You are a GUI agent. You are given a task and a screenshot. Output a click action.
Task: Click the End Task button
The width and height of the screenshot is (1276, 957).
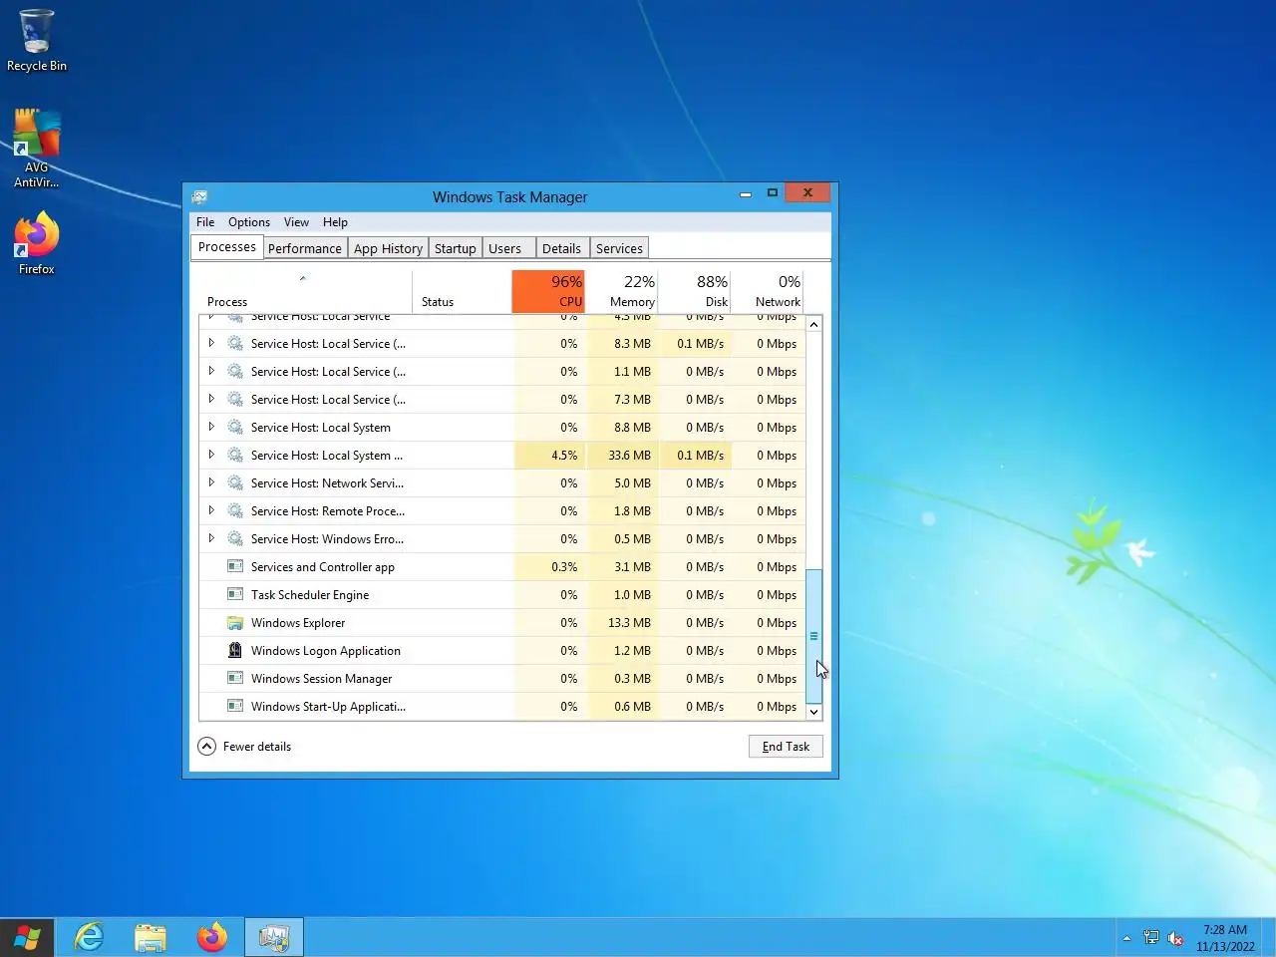(x=786, y=746)
